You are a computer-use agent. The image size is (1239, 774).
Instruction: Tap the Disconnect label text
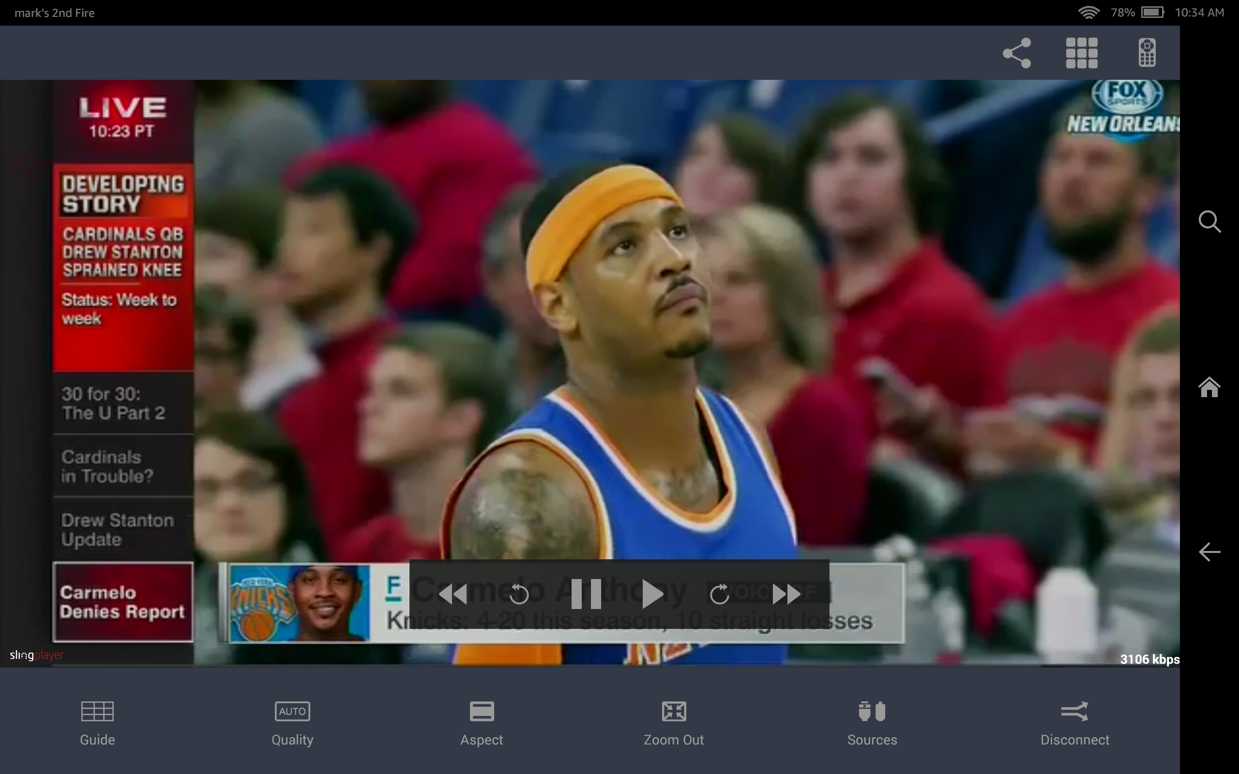tap(1074, 740)
